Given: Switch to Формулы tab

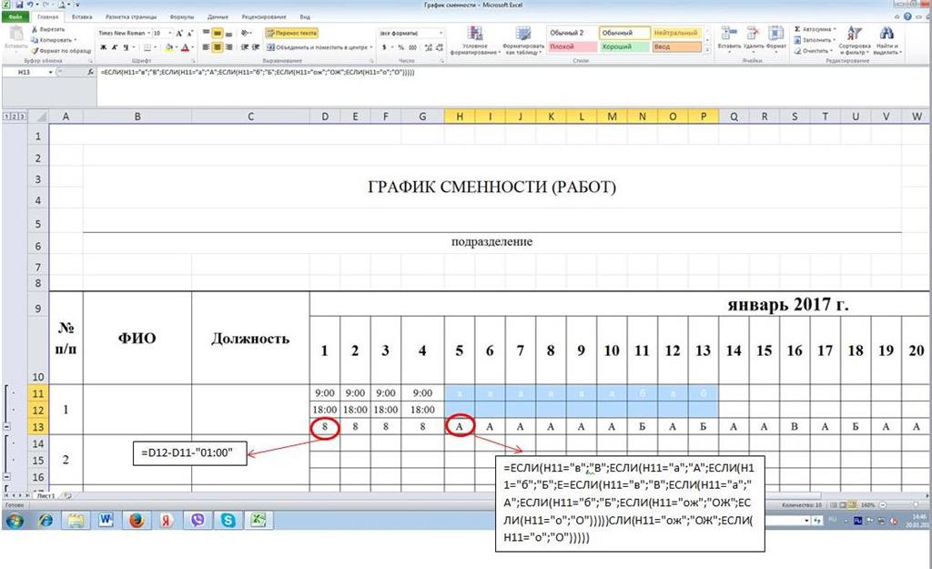Looking at the screenshot, I should pyautogui.click(x=182, y=17).
